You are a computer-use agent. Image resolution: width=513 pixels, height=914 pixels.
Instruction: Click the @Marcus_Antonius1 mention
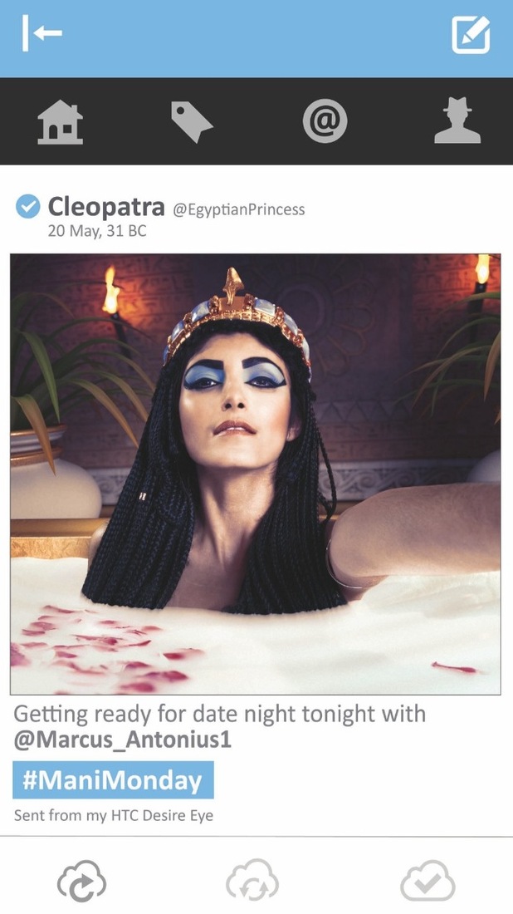pos(122,740)
